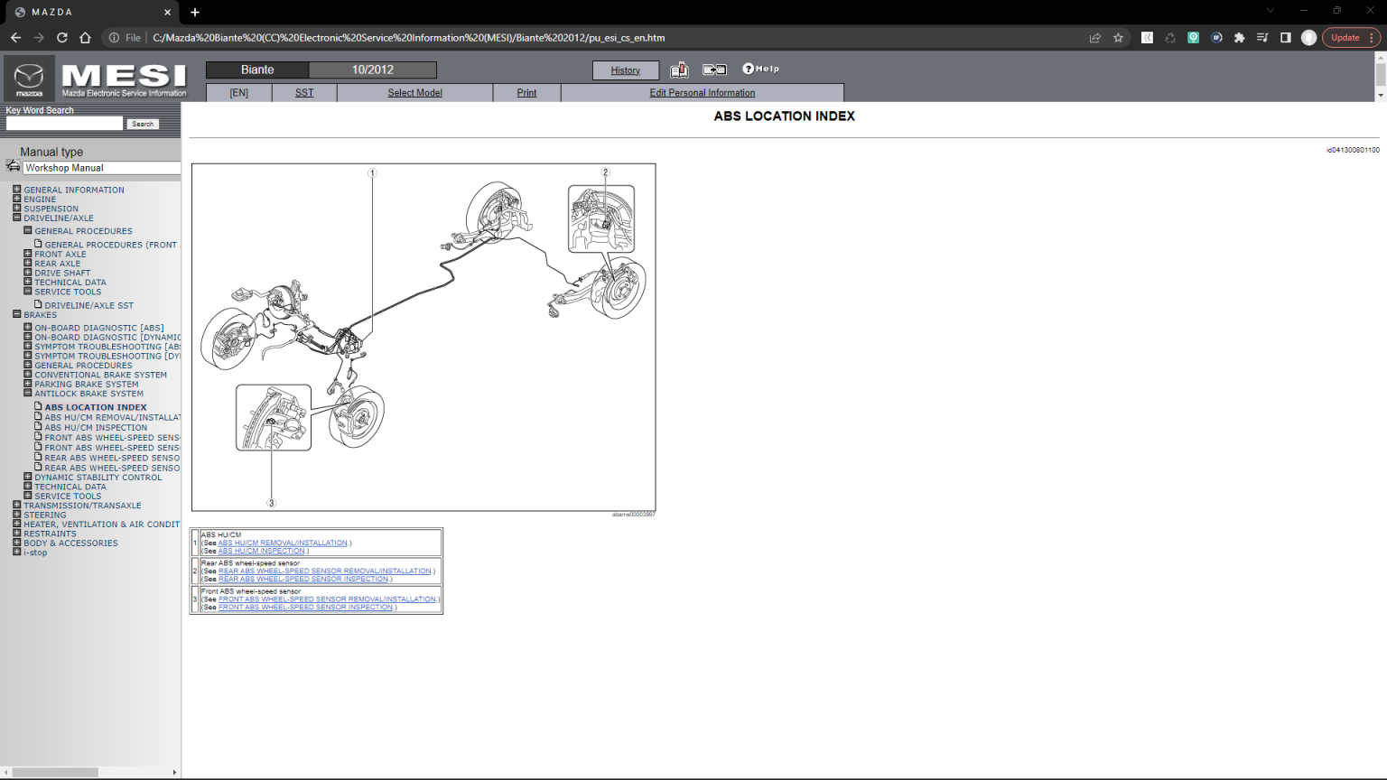Bookmark this page with the star icon

pos(1118,38)
